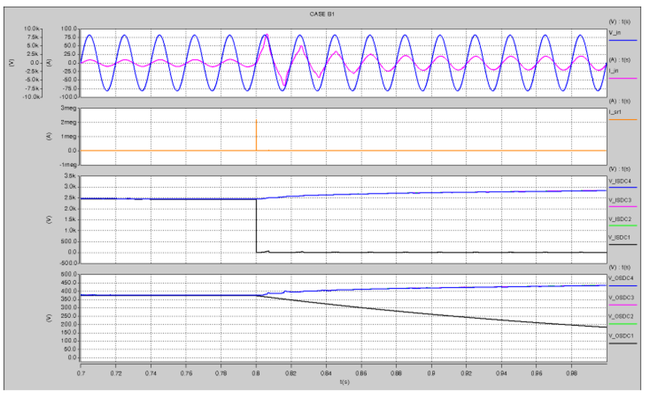Image resolution: width=647 pixels, height=400 pixels.
Task: Select the V_OSDC1 legend entry
Action: (620, 336)
